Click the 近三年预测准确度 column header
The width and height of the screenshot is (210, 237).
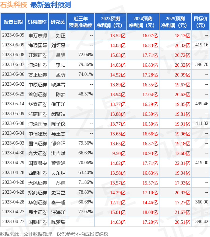click(81, 22)
